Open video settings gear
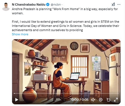 [101, 100]
